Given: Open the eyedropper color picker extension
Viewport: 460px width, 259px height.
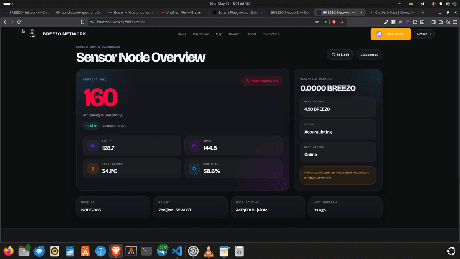Looking at the screenshot, I should (386, 22).
